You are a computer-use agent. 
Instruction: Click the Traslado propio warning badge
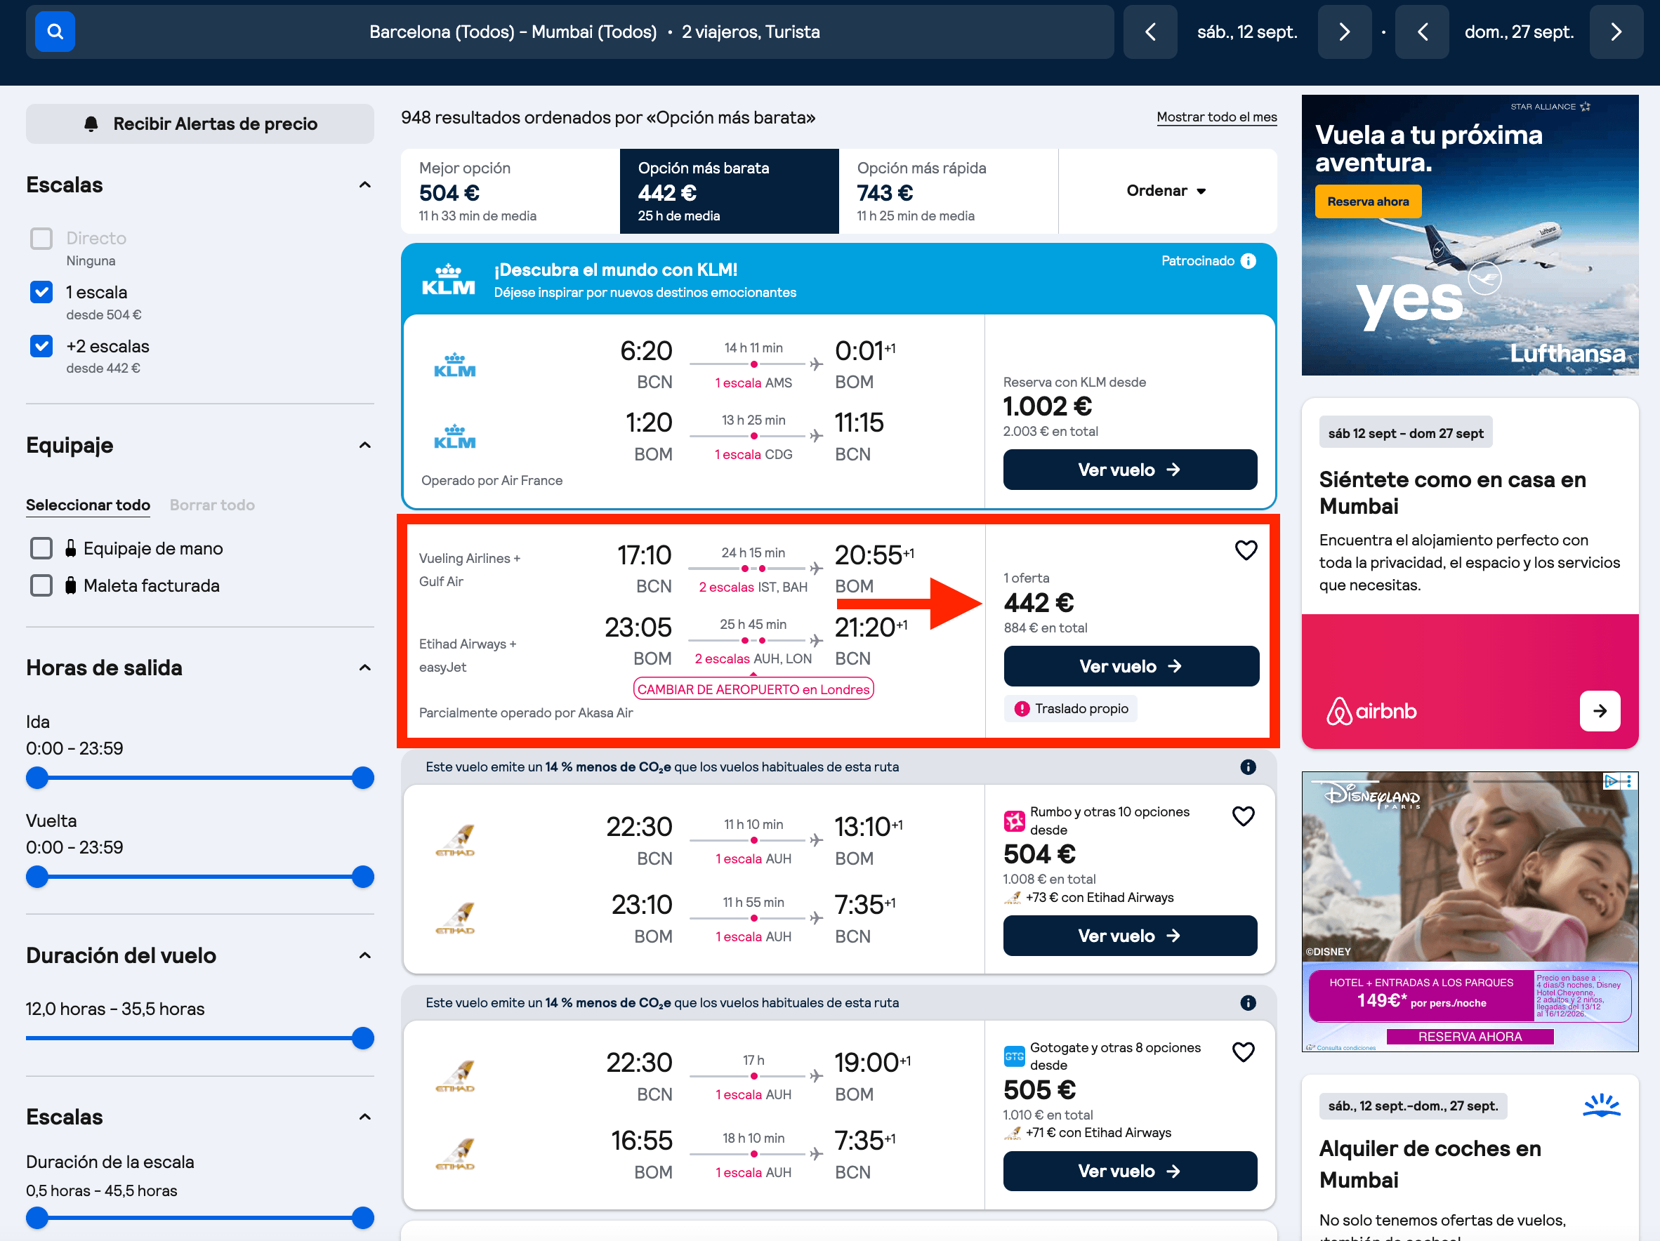[x=1070, y=708]
